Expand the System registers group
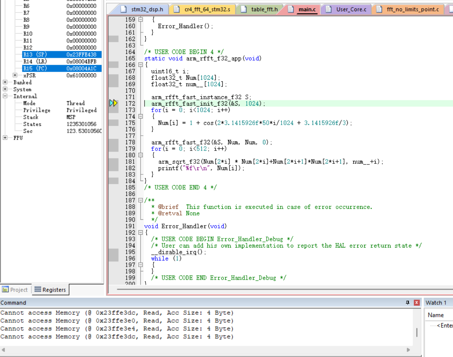 click(x=5, y=89)
